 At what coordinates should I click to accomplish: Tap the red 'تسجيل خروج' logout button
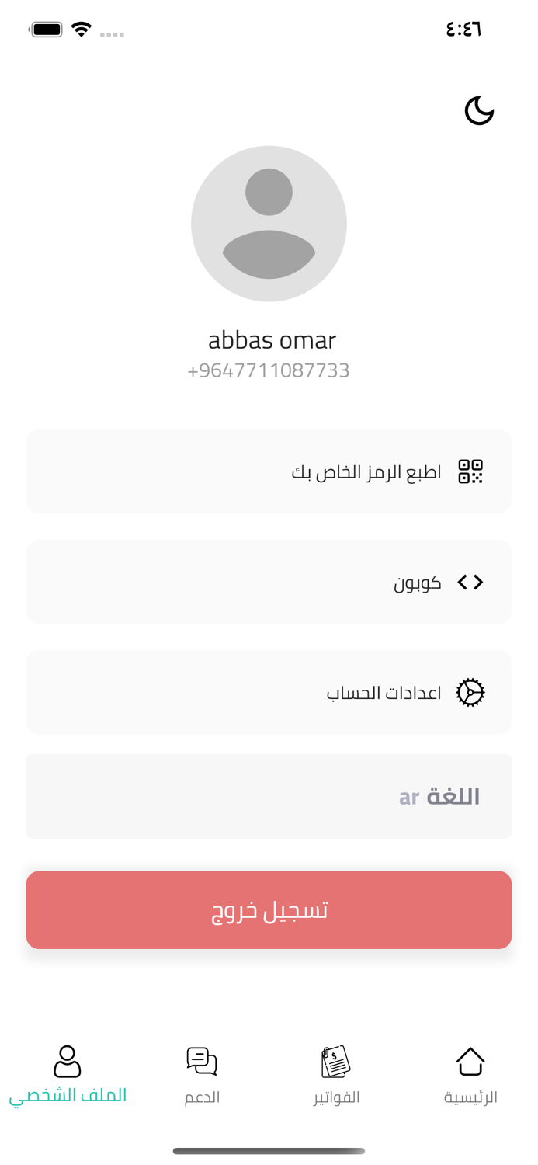tap(269, 909)
